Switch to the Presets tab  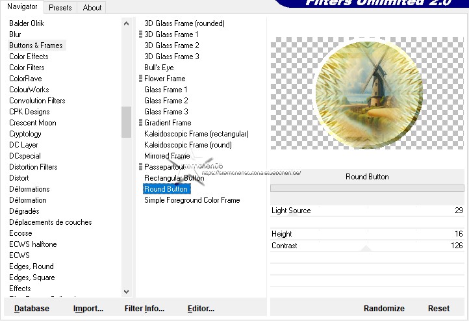tap(60, 8)
